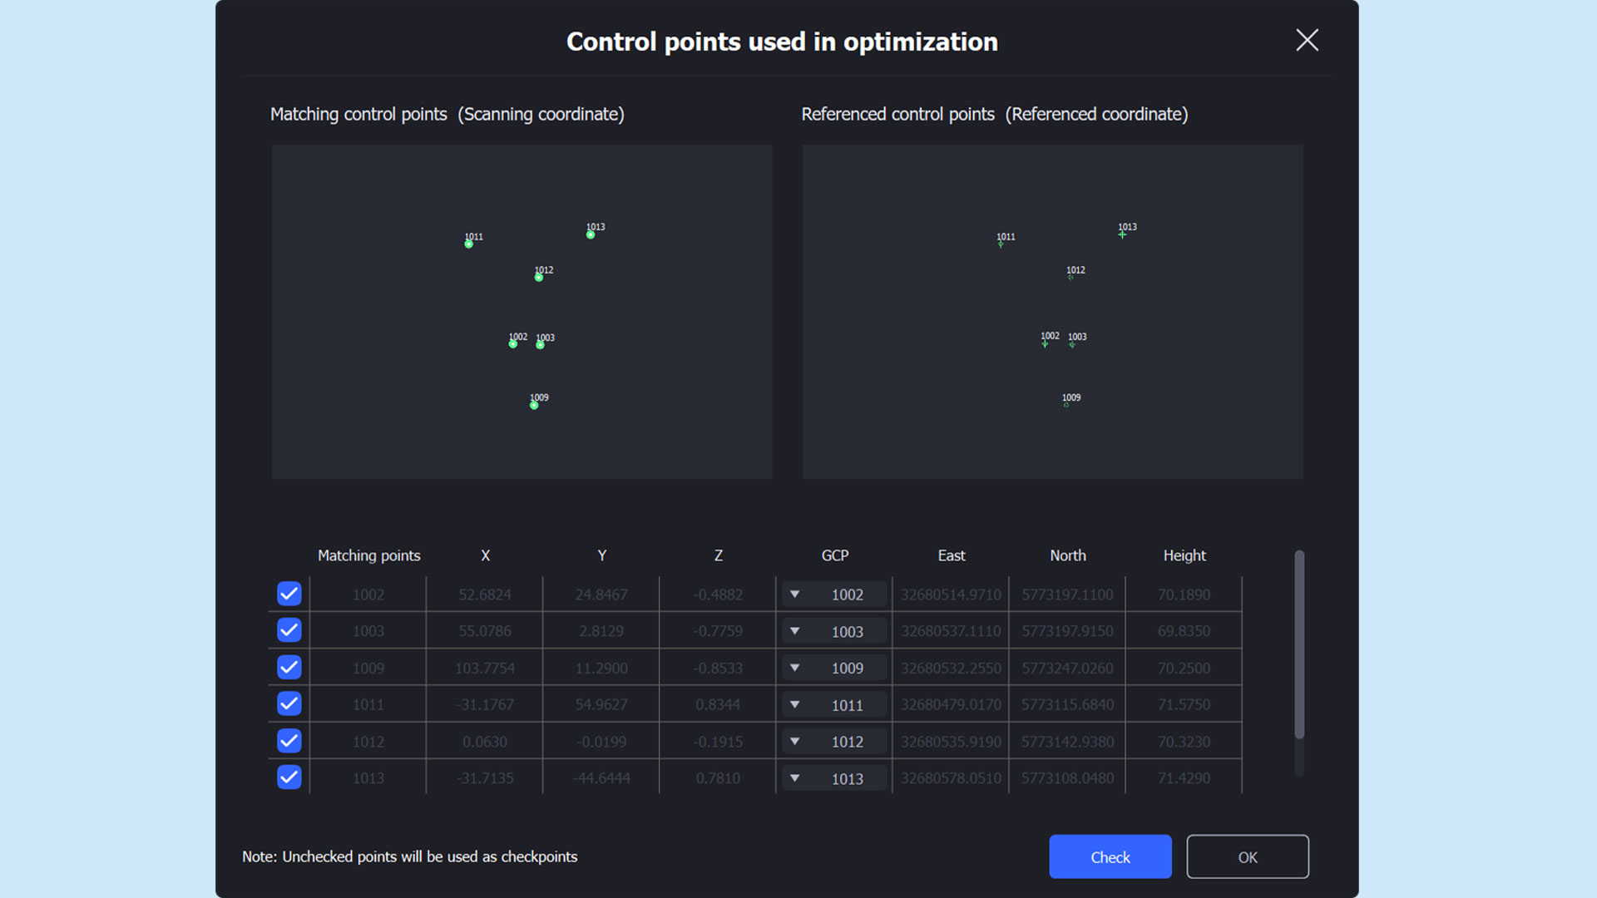Expand the GCP dropdown for 1011
The image size is (1597, 898).
point(834,704)
